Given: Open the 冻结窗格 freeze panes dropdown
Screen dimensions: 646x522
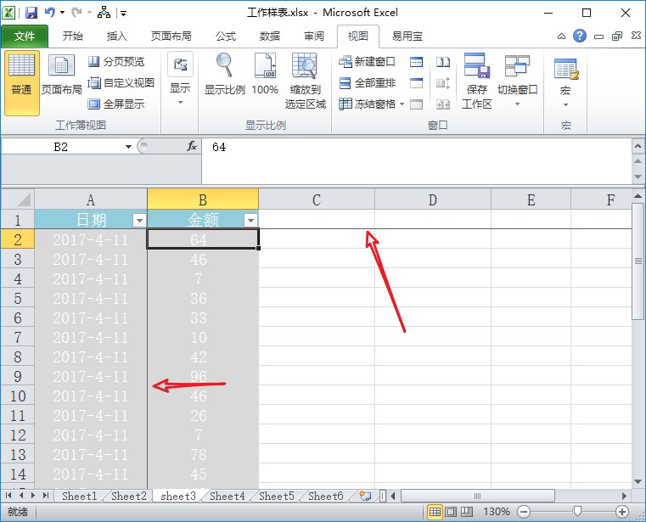Looking at the screenshot, I should tap(372, 104).
